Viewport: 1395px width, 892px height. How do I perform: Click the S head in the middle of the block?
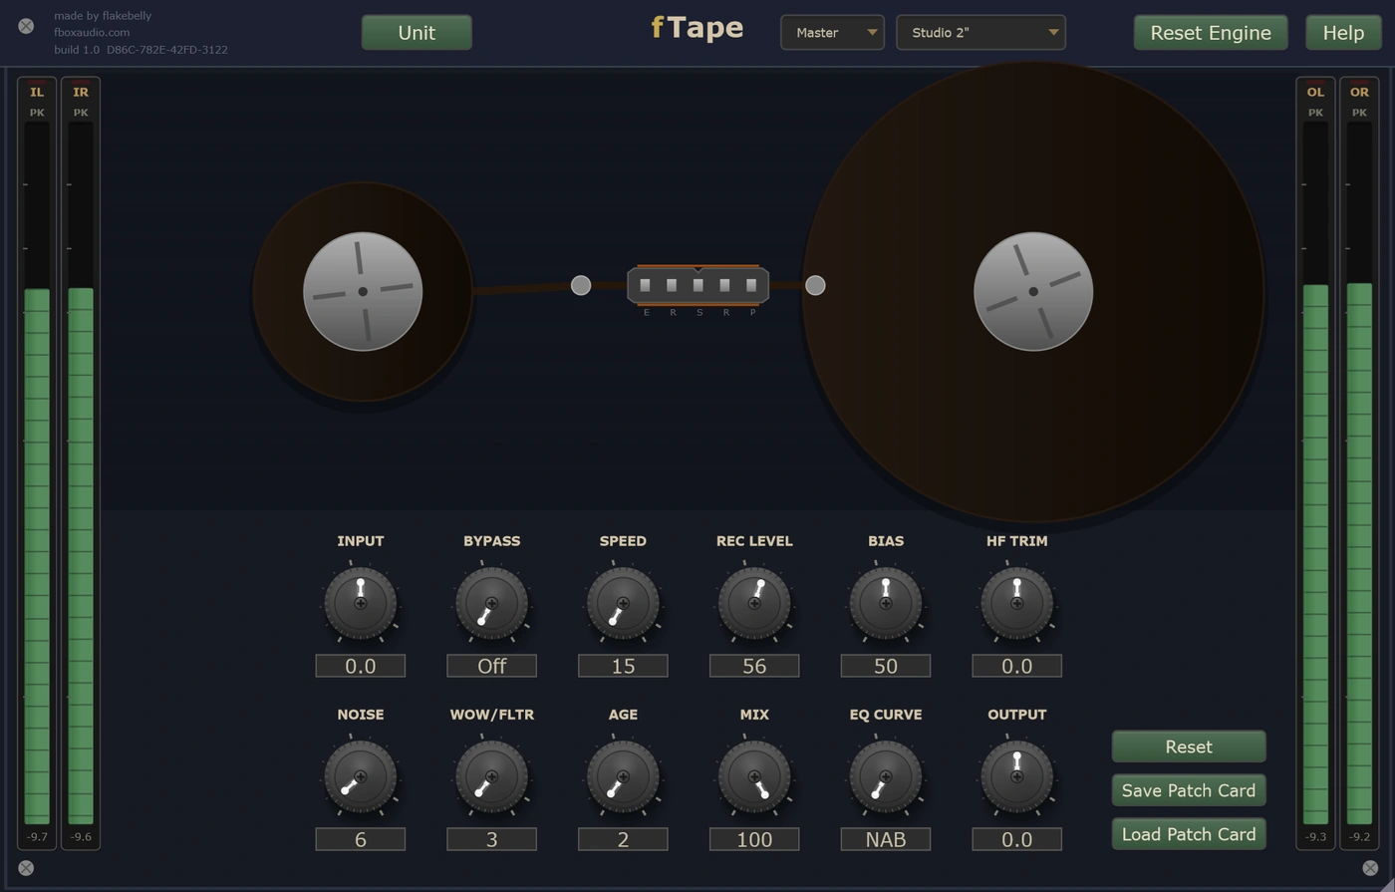pos(698,286)
